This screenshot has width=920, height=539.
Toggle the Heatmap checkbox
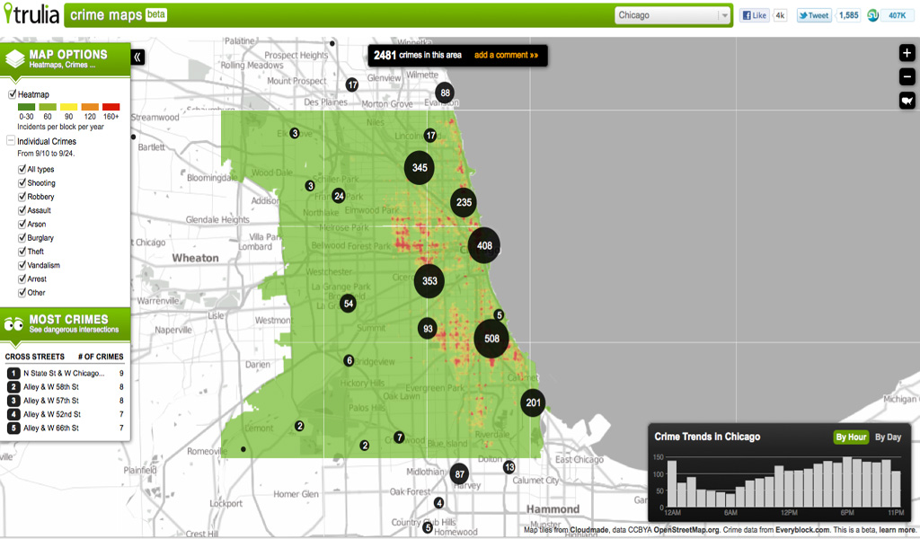click(x=12, y=93)
